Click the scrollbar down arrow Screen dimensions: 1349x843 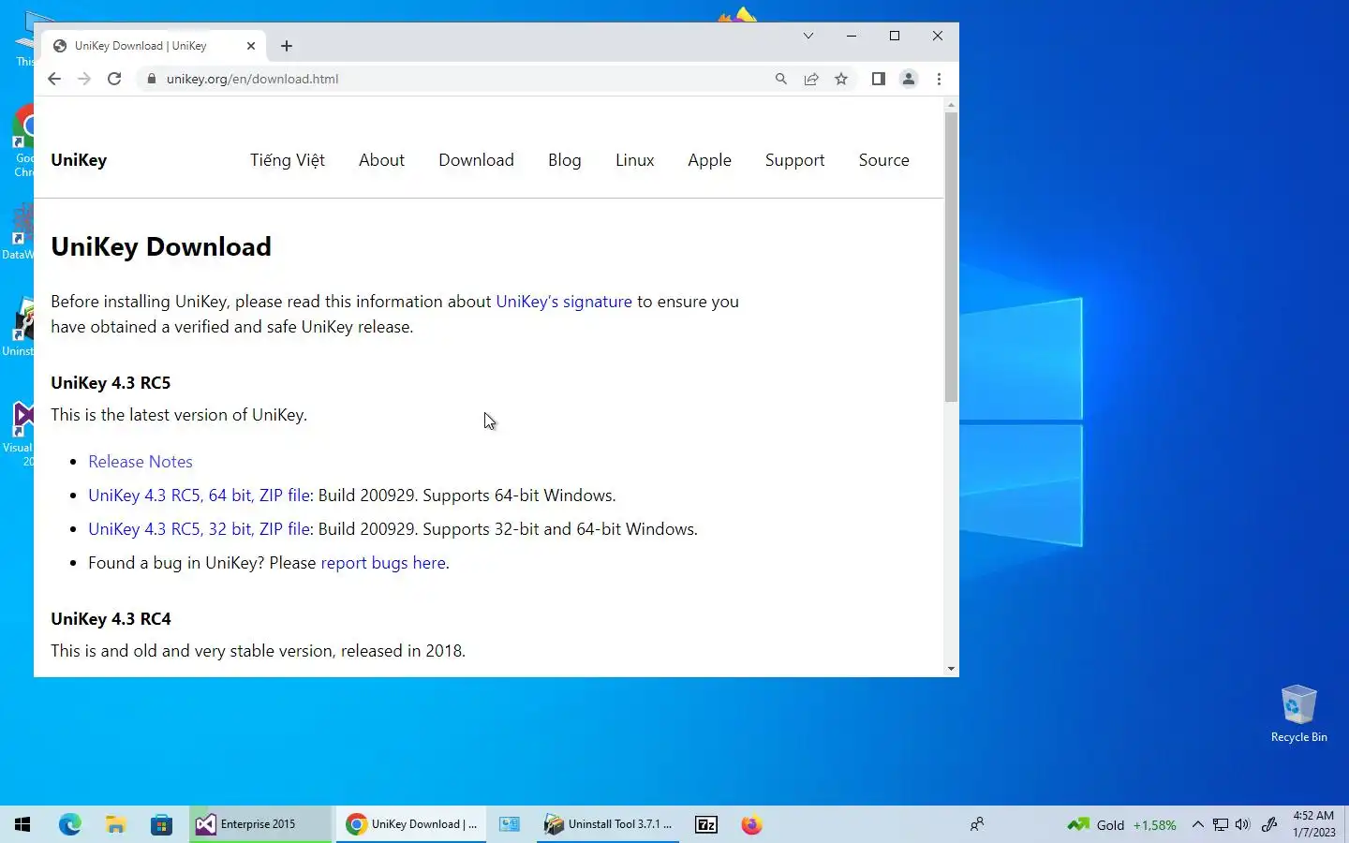(951, 669)
